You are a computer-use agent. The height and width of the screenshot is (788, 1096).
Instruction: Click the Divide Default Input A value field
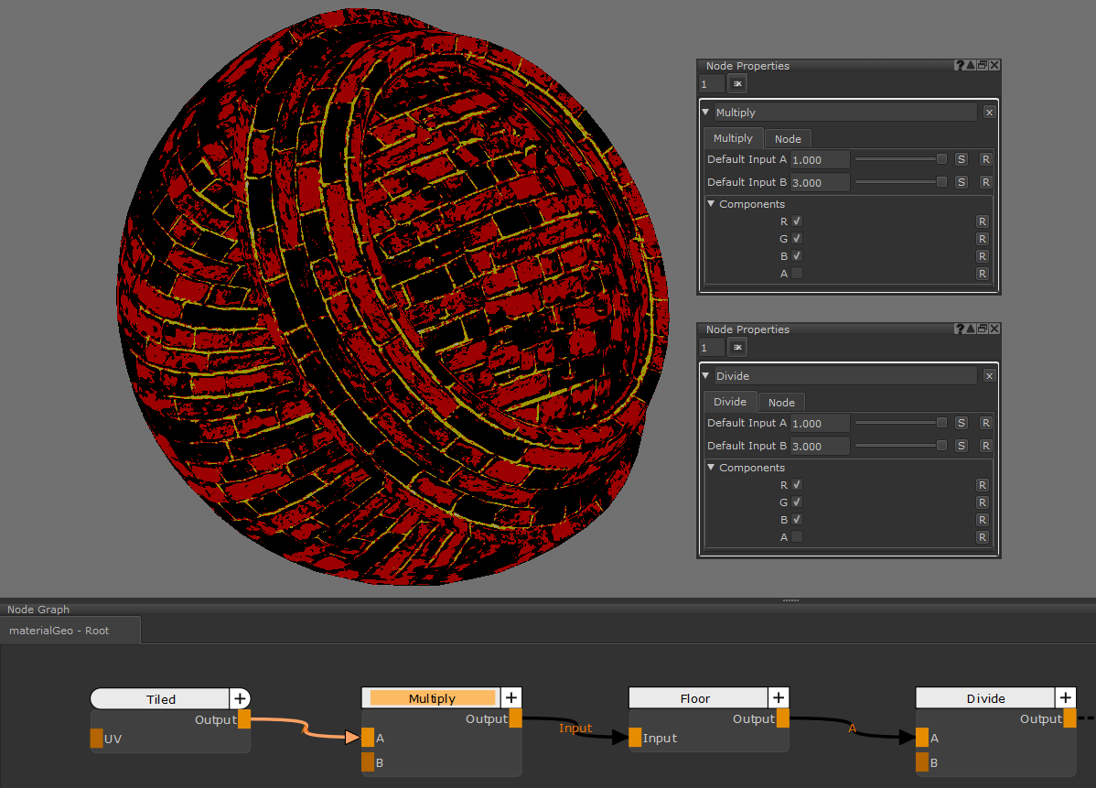click(819, 424)
